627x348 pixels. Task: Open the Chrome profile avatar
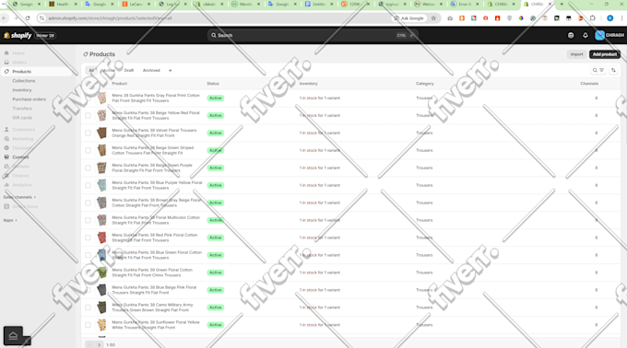click(609, 18)
